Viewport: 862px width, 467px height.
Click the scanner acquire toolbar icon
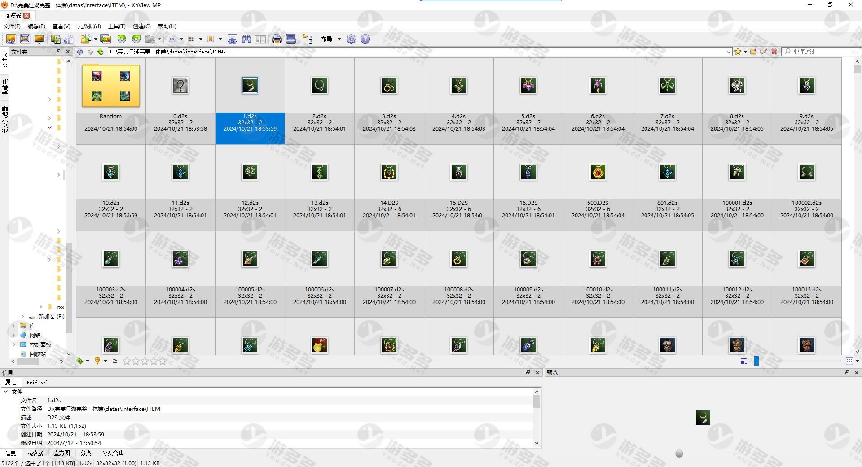(x=291, y=39)
